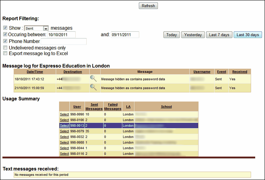Click sent count 10 for user 998-9990

87,114
